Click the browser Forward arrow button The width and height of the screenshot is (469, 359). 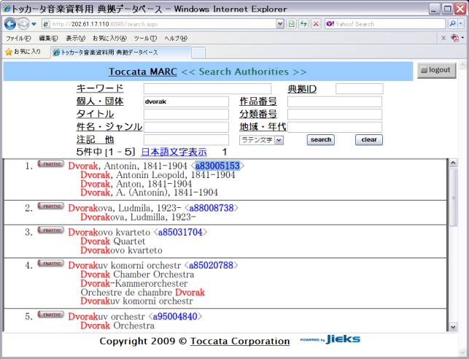23,24
